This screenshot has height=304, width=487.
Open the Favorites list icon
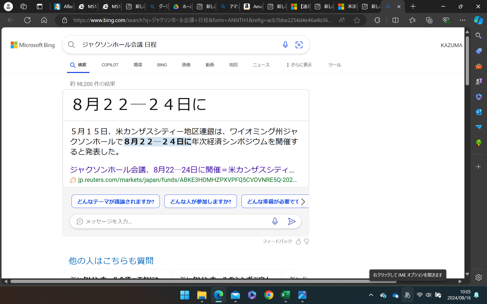point(412,20)
